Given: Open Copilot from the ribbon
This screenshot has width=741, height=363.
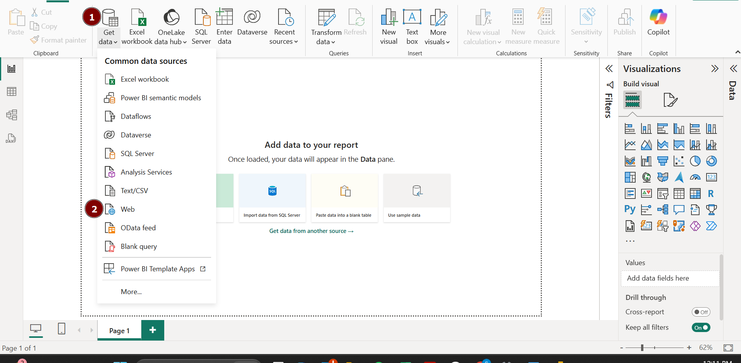Looking at the screenshot, I should tap(658, 22).
